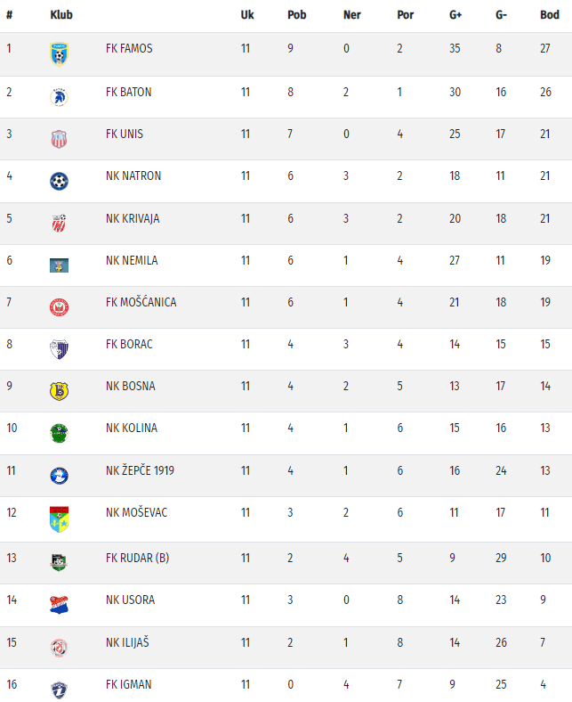Click the FK Borac shield crest
This screenshot has height=702, width=572.
coord(59,349)
